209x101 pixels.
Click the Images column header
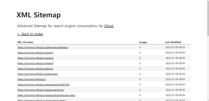pos(143,42)
